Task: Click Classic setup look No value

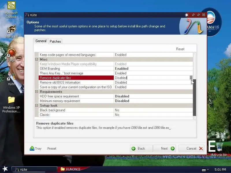Action: [153, 115]
